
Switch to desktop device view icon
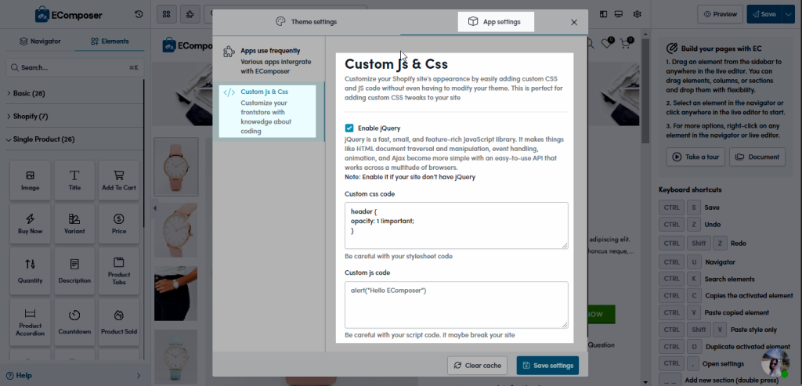pos(619,14)
